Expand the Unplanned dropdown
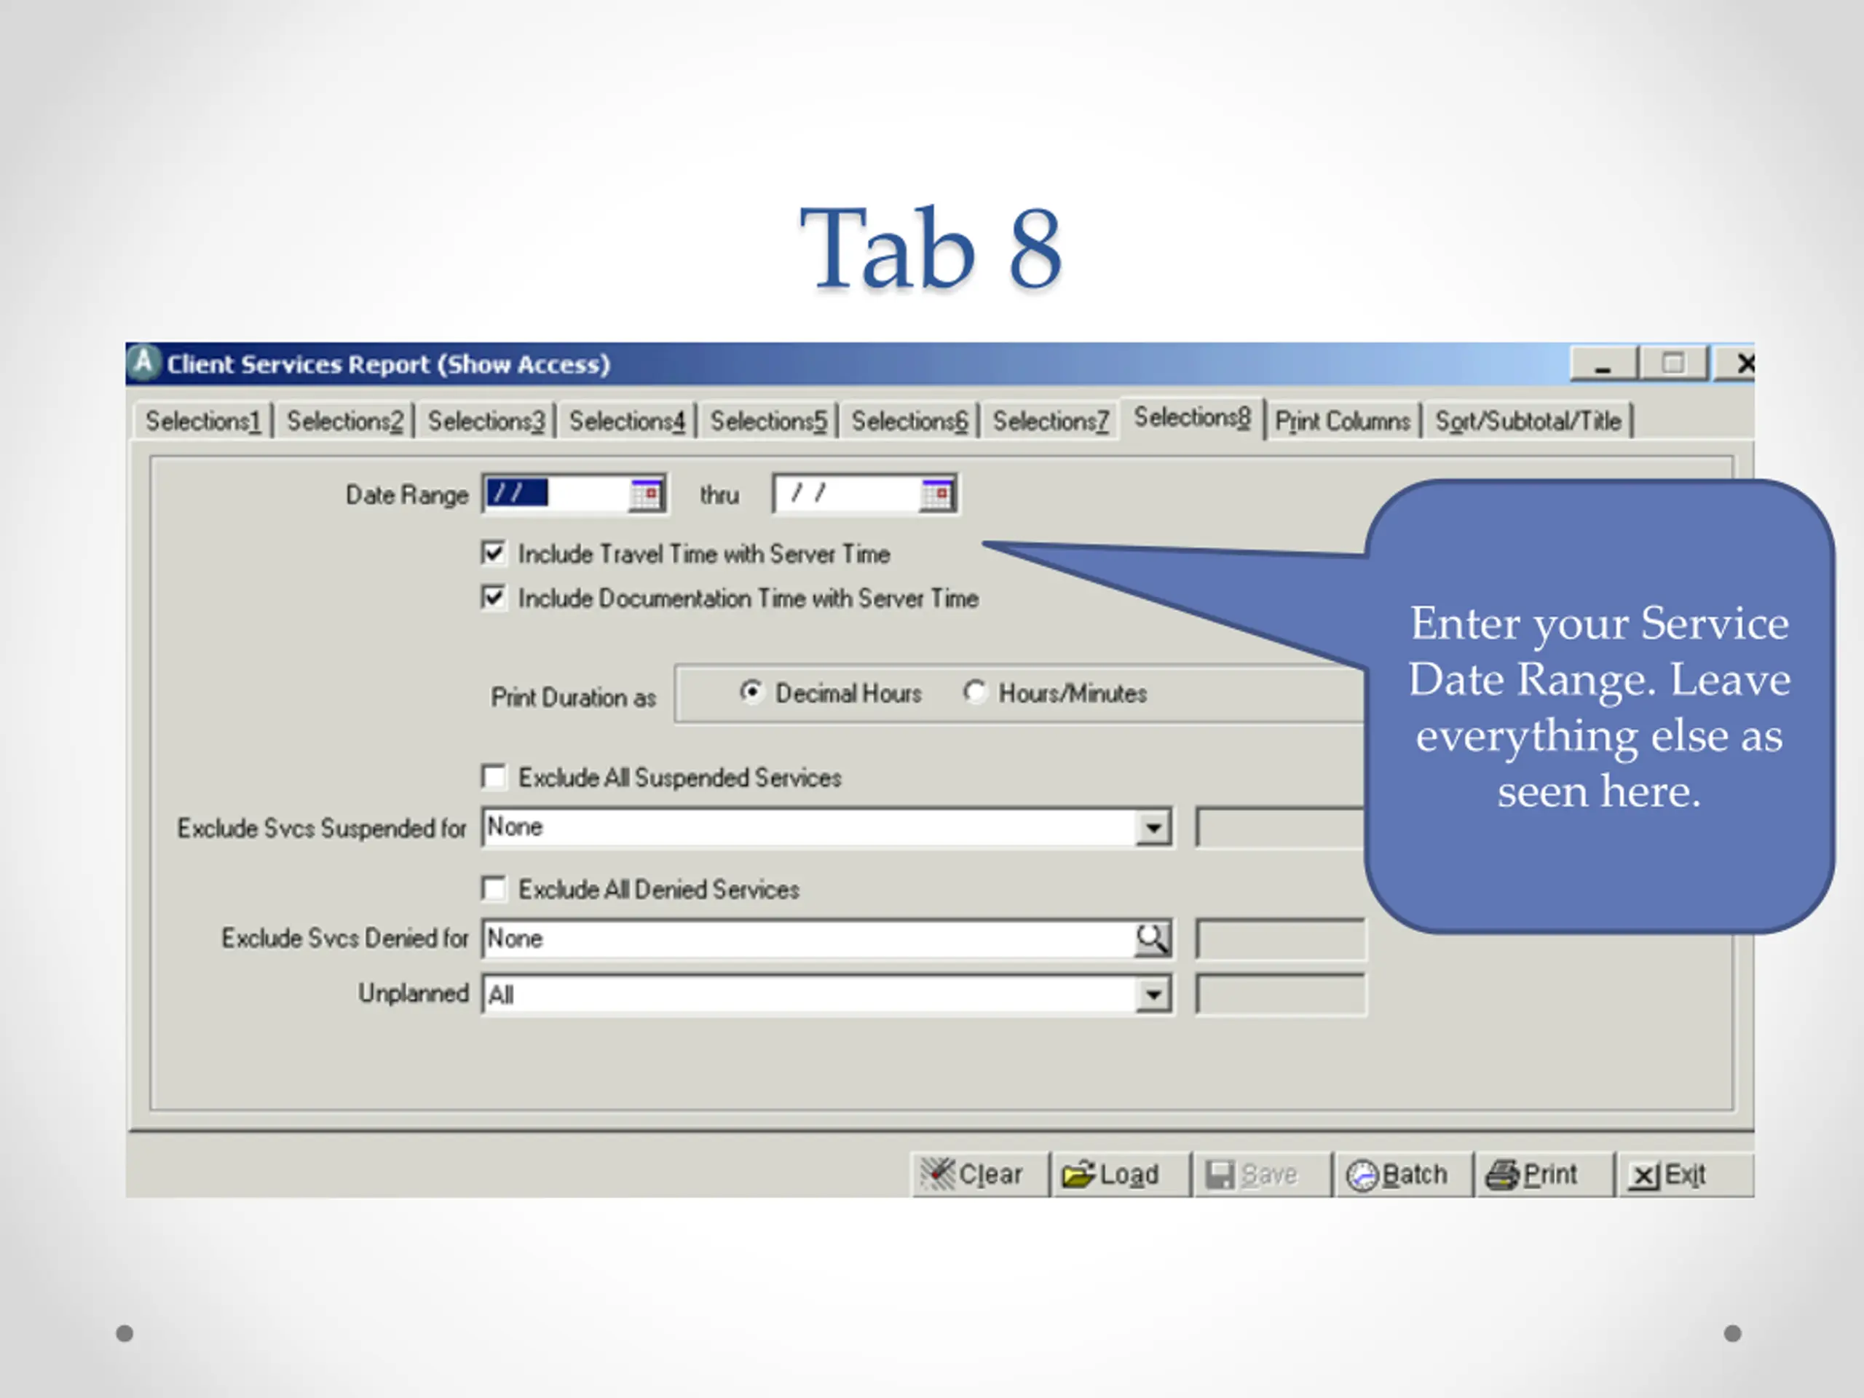 pyautogui.click(x=1153, y=995)
